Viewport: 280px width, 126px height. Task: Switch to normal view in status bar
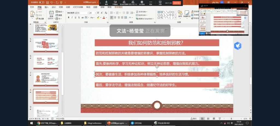(x=202, y=119)
